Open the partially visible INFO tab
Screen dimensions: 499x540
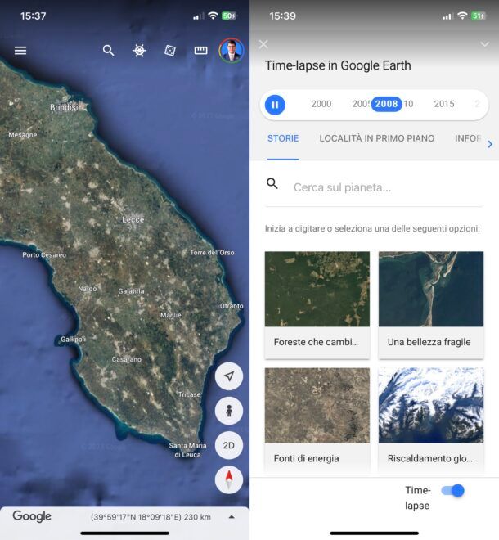(468, 138)
